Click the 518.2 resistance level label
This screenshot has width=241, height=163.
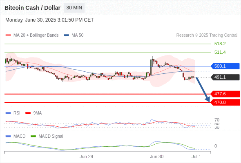220,44
